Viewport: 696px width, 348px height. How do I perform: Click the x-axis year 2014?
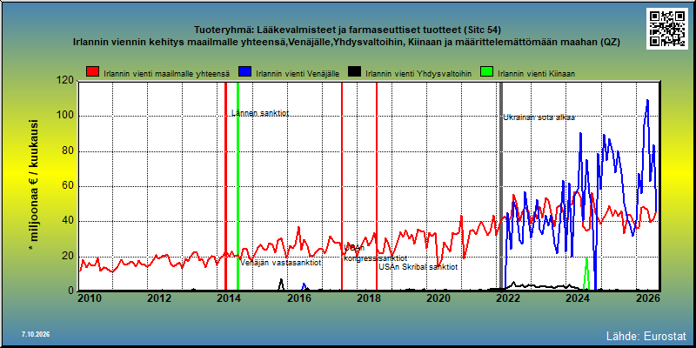click(x=229, y=298)
